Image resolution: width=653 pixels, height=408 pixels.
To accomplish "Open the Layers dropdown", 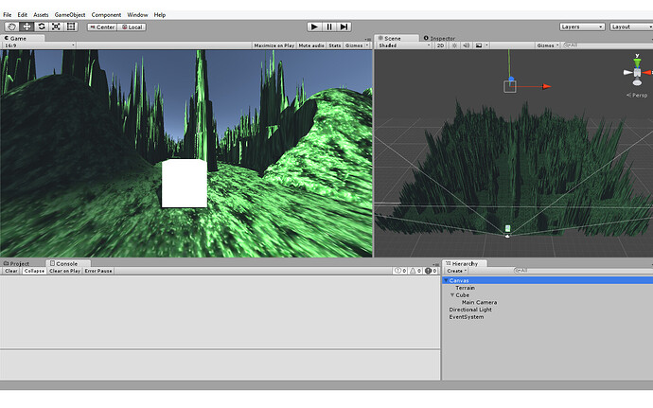I will [582, 27].
